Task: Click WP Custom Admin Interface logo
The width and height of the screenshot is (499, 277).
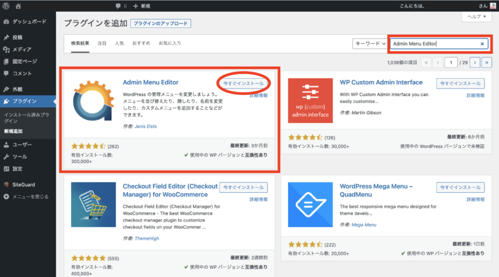Action: click(x=310, y=100)
